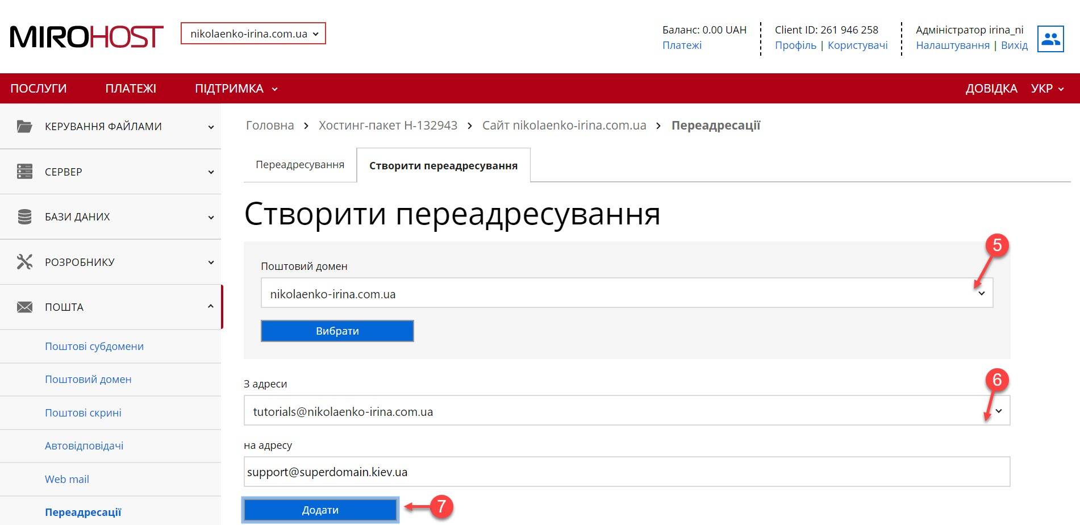The image size is (1080, 525).
Task: Click the folder icon for file management
Action: [24, 126]
